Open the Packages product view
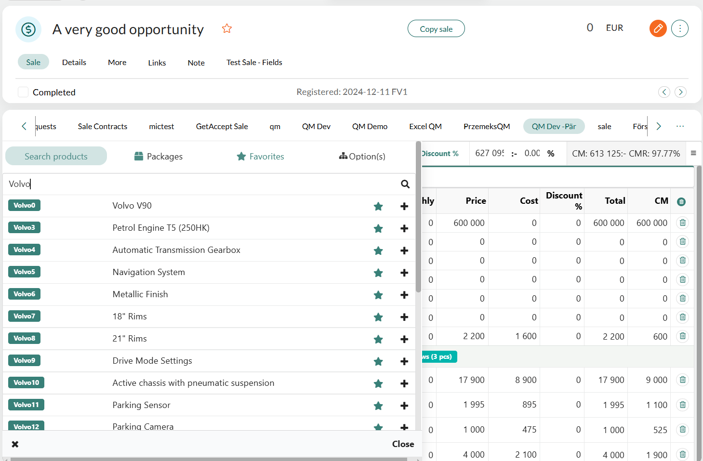 pyautogui.click(x=159, y=156)
